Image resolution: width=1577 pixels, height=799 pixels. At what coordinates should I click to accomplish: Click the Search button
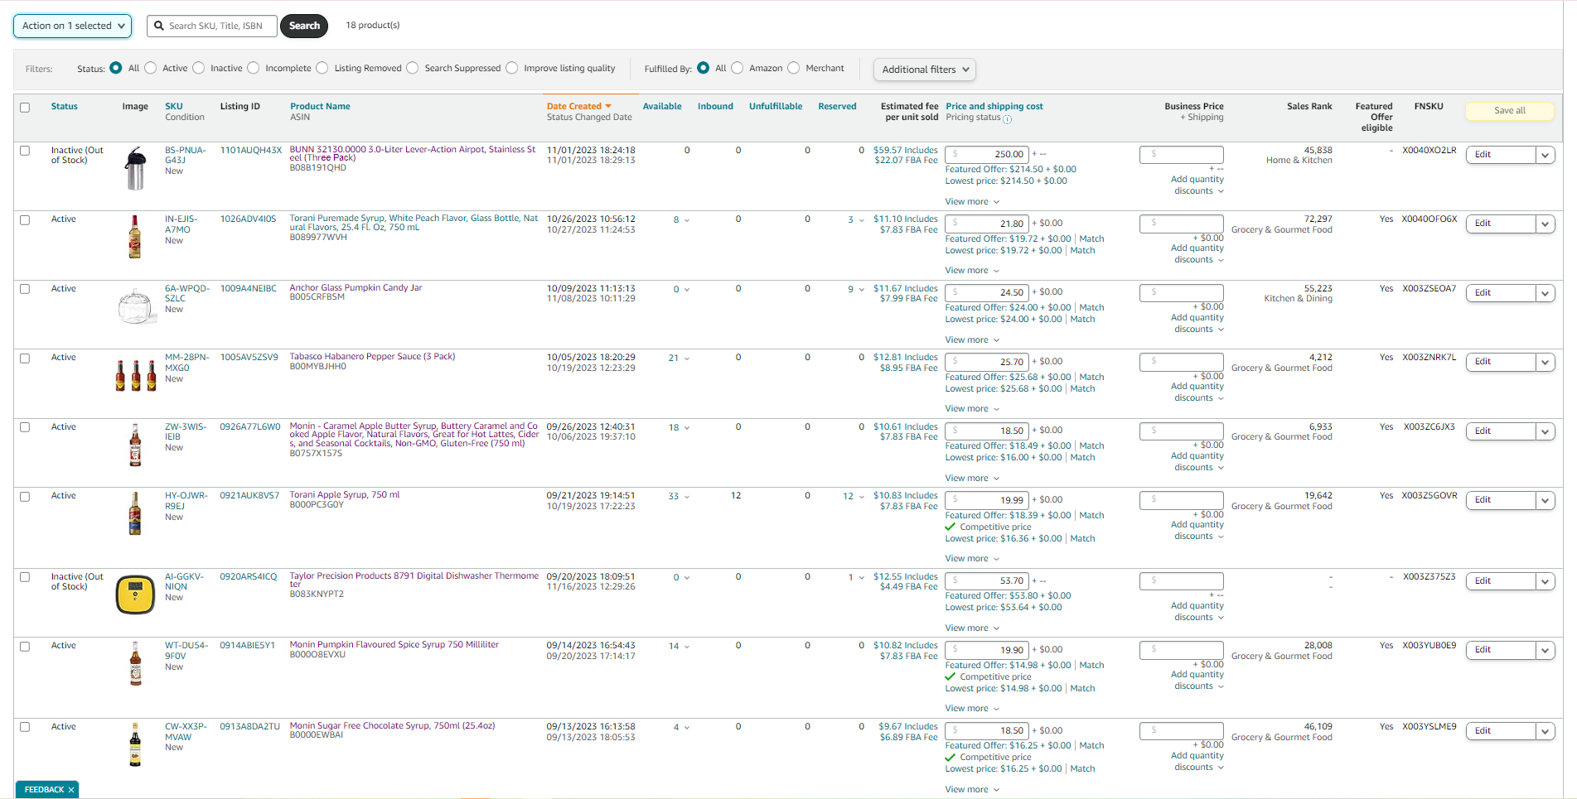(304, 26)
